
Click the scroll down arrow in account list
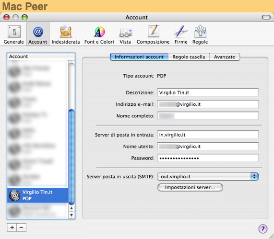click(x=71, y=215)
